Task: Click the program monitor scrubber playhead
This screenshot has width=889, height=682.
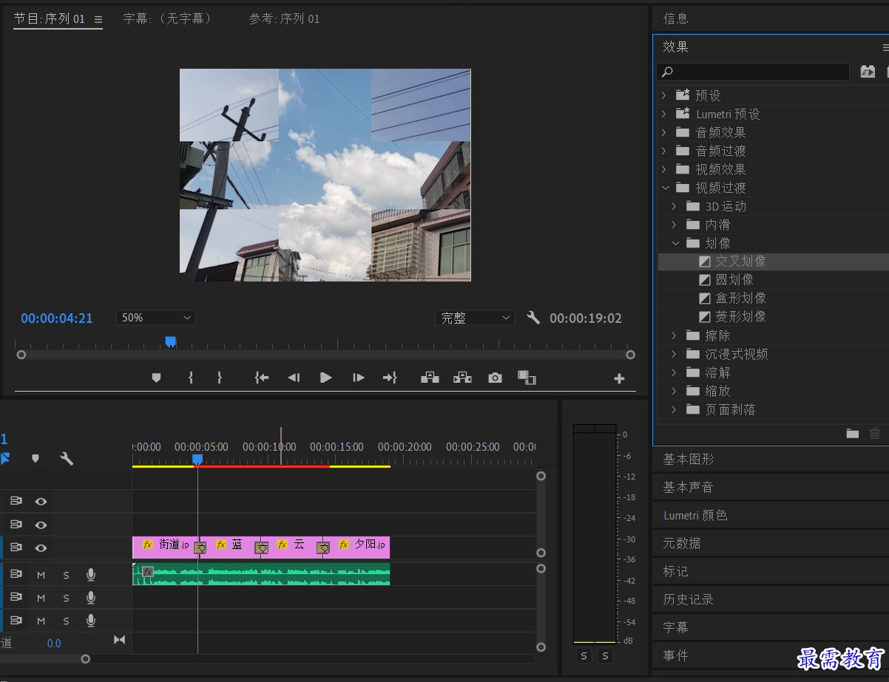Action: coord(170,341)
